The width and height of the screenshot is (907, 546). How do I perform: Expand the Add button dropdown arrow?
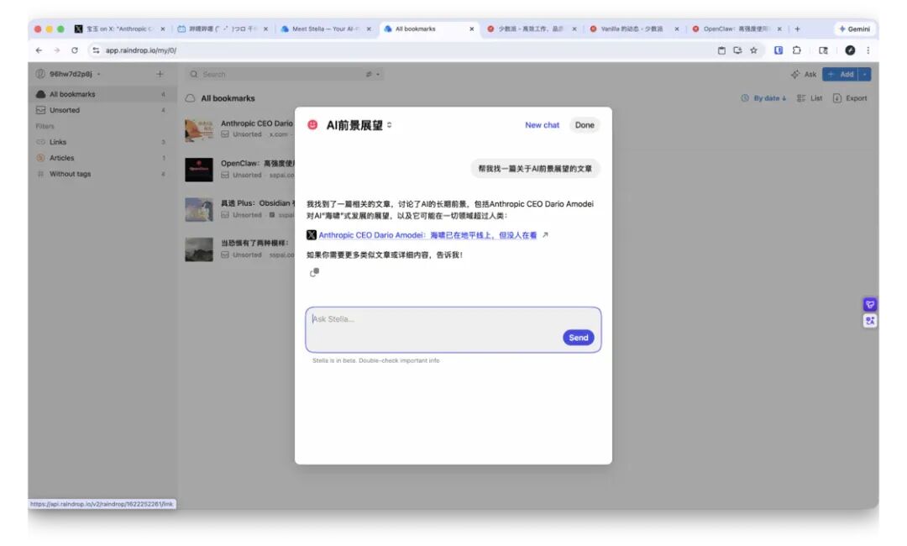click(865, 74)
